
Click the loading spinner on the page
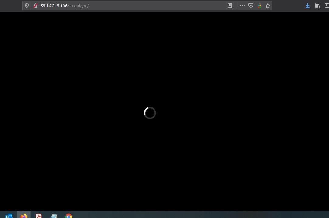[x=150, y=113]
